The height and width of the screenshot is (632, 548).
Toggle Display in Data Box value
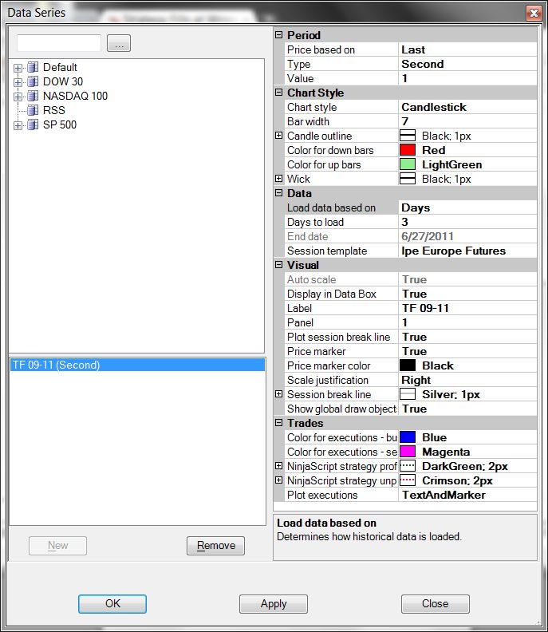[467, 294]
